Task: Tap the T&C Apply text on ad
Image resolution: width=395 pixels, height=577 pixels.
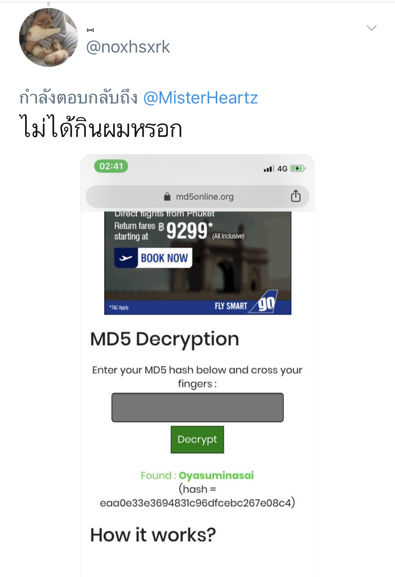Action: 119,307
